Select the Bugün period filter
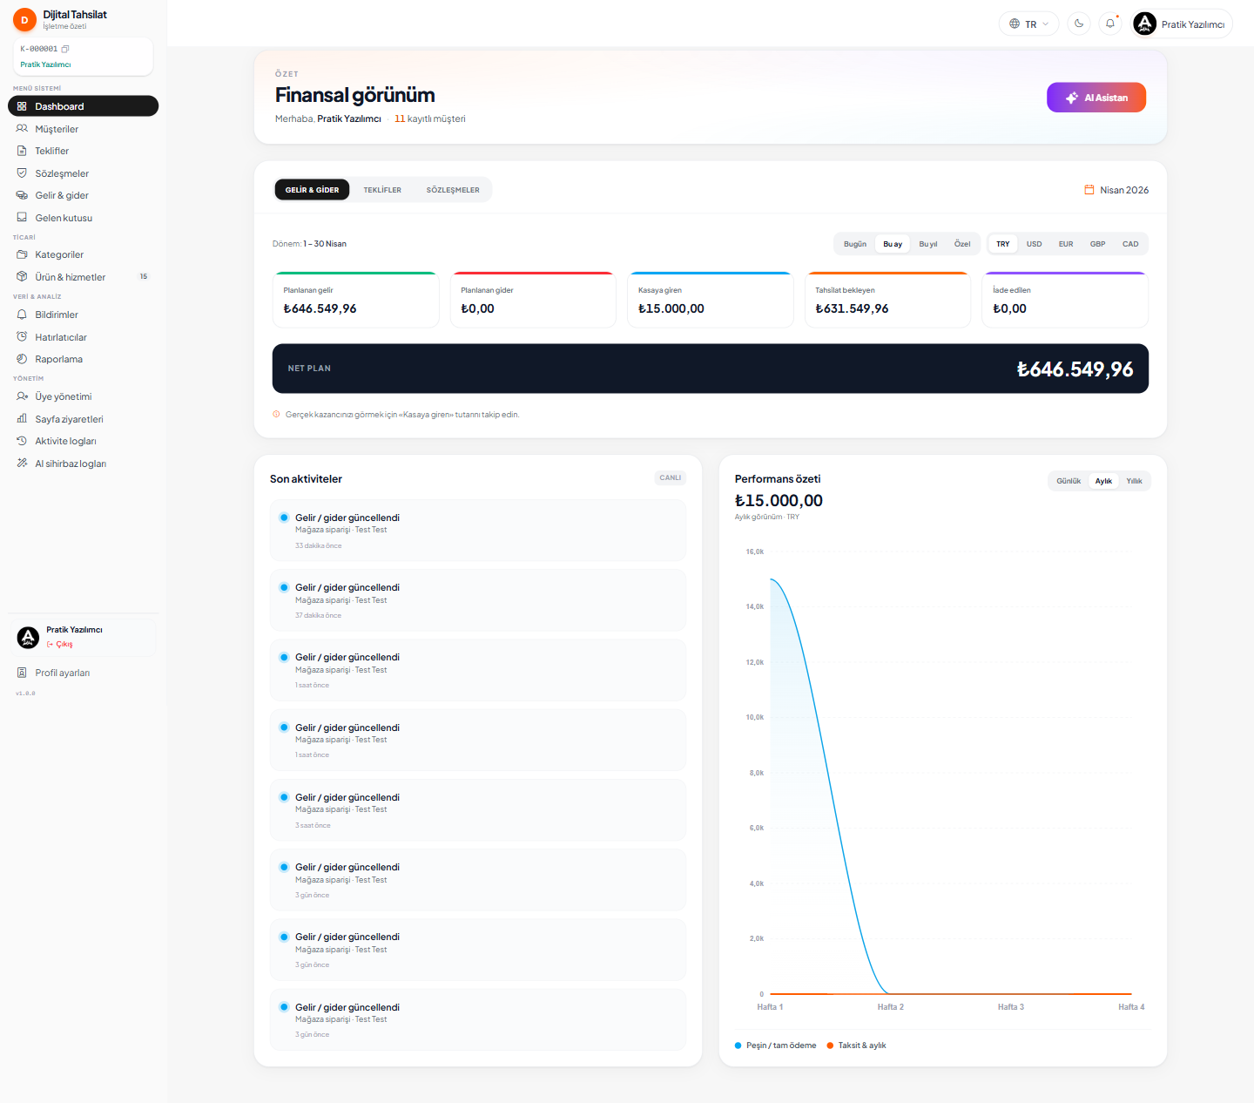The image size is (1254, 1103). [855, 244]
